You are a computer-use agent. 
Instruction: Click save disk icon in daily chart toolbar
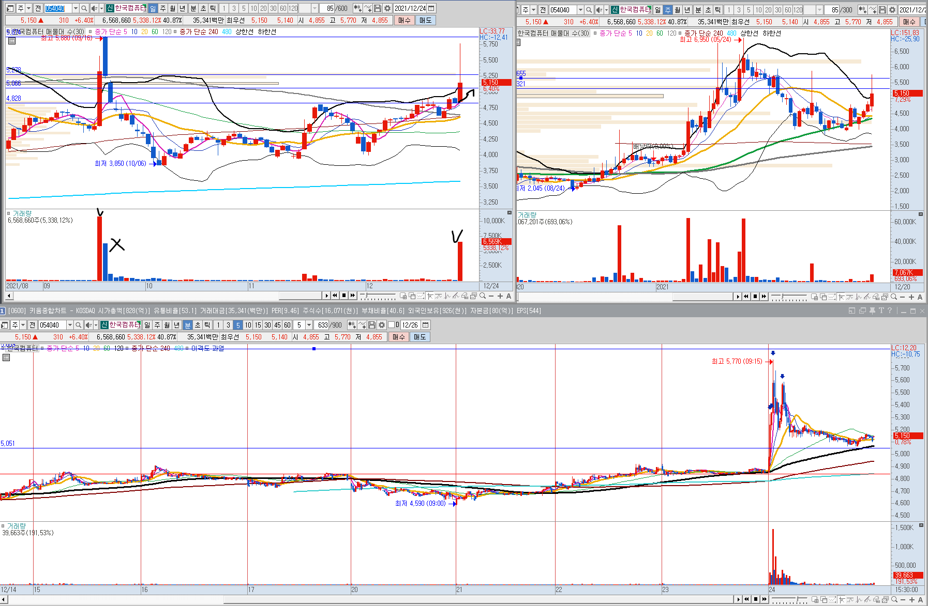pyautogui.click(x=378, y=8)
